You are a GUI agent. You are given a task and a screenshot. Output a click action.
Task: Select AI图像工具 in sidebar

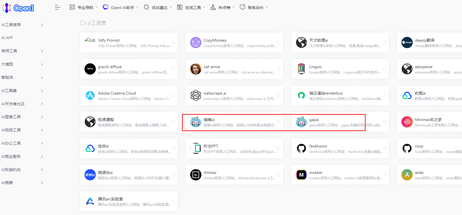pyautogui.click(x=11, y=117)
